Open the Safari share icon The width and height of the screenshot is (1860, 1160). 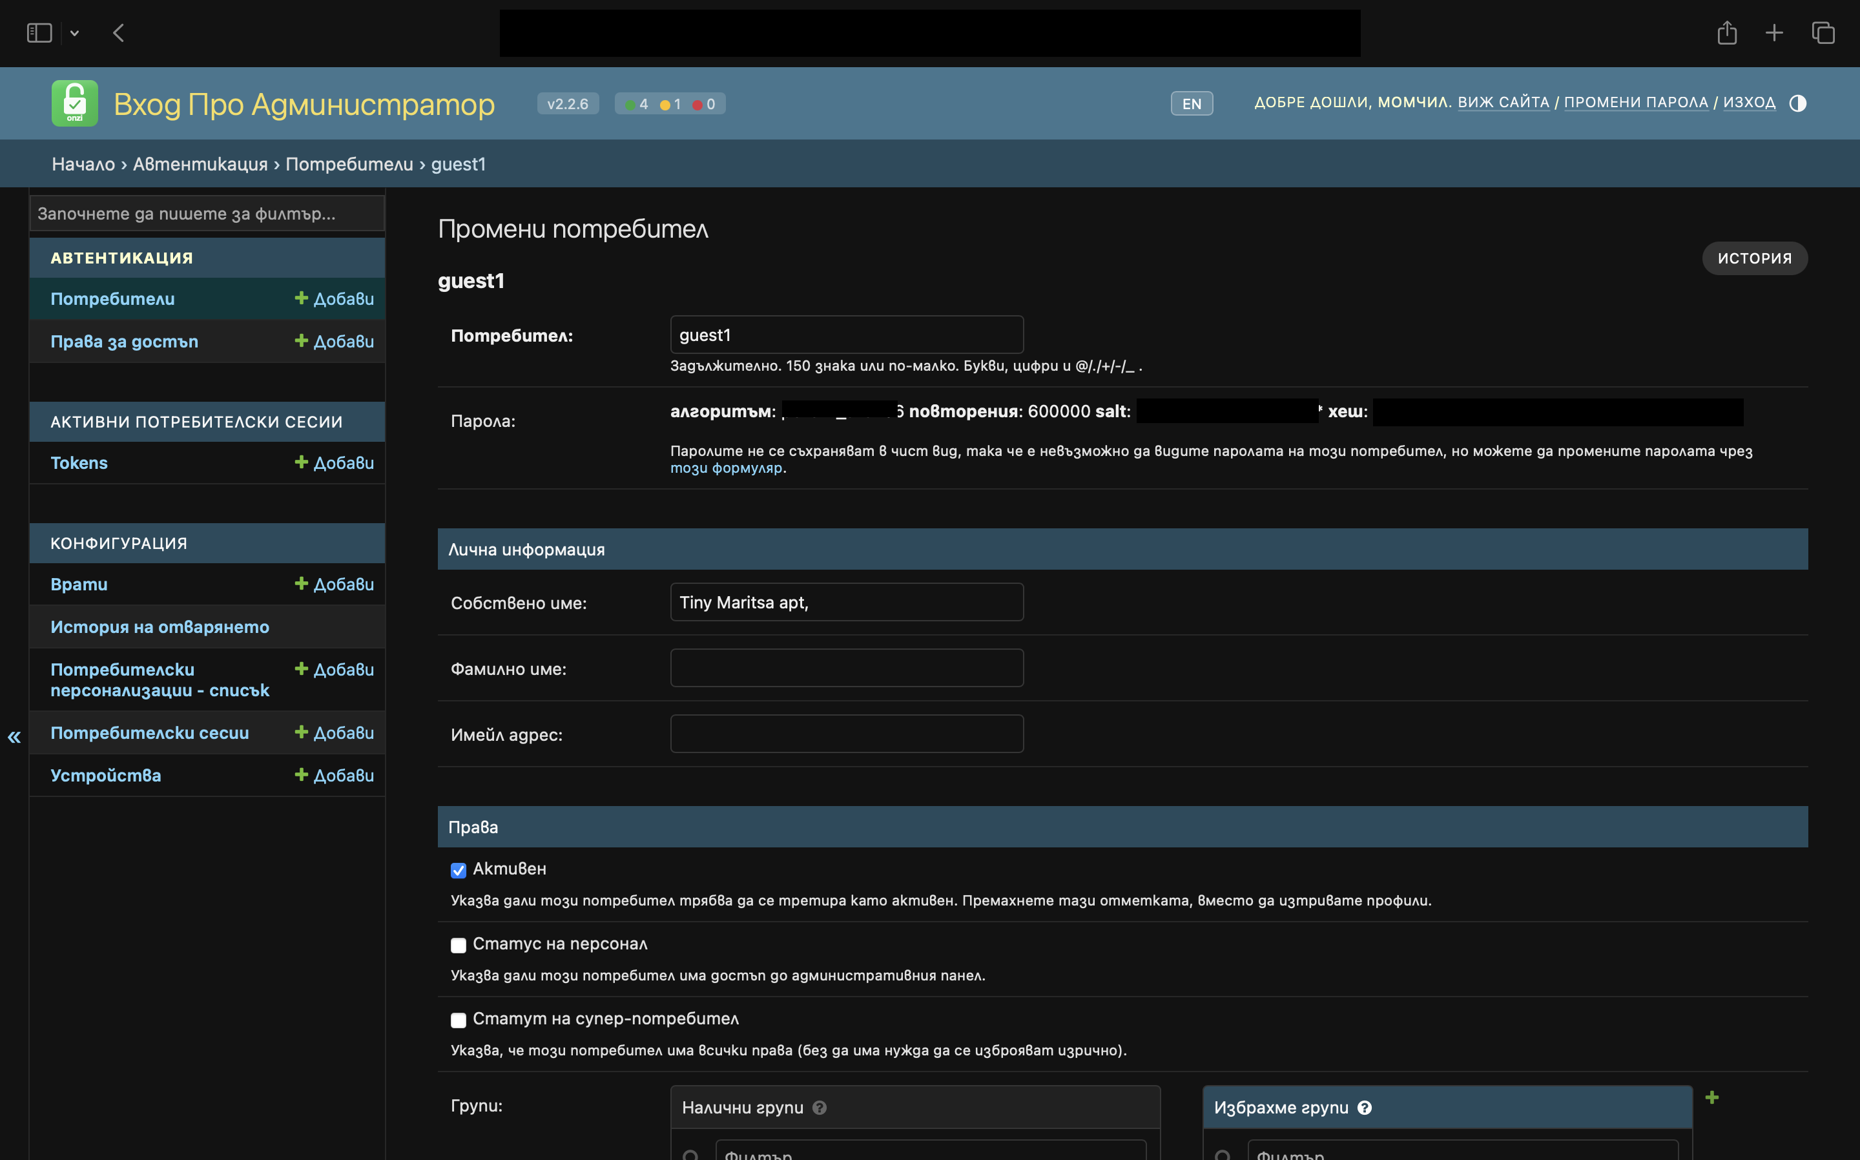(x=1728, y=32)
